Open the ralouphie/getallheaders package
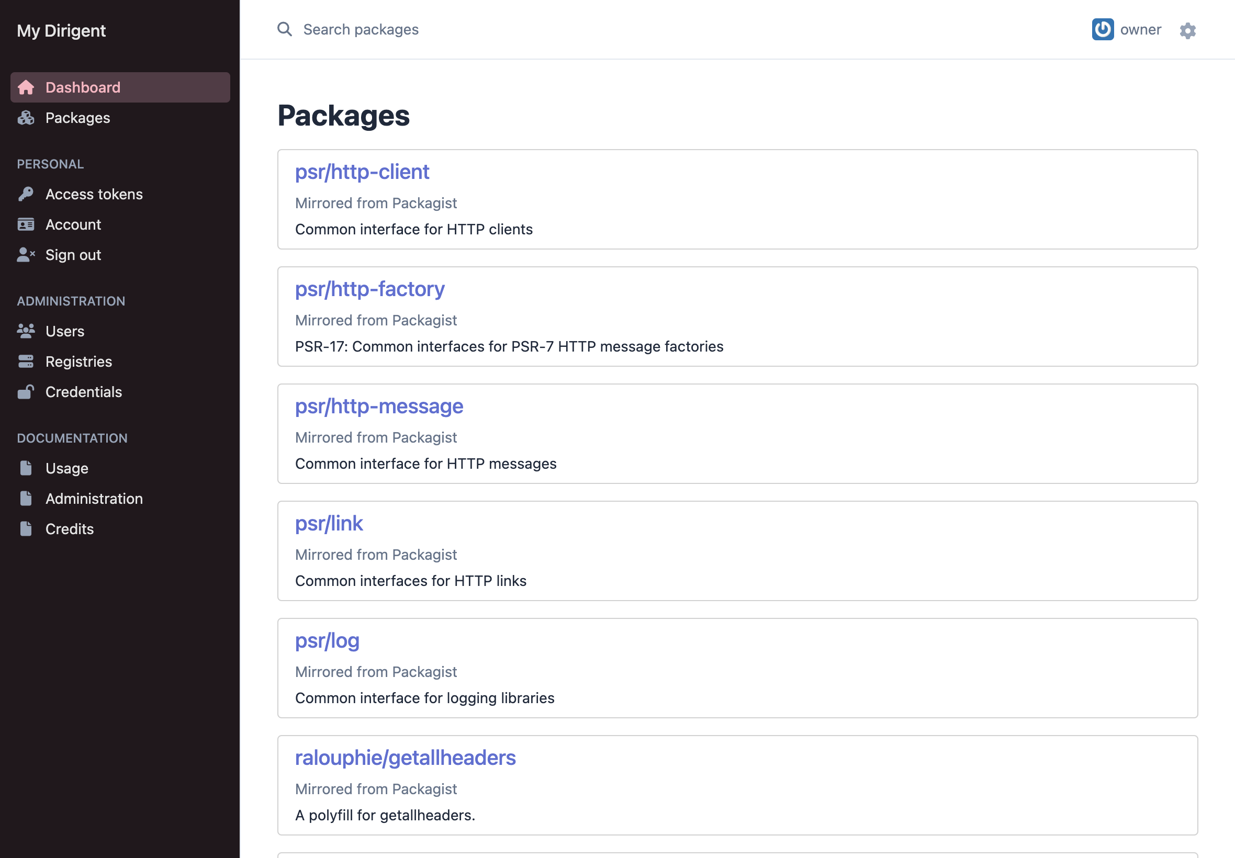The height and width of the screenshot is (858, 1235). (x=405, y=758)
